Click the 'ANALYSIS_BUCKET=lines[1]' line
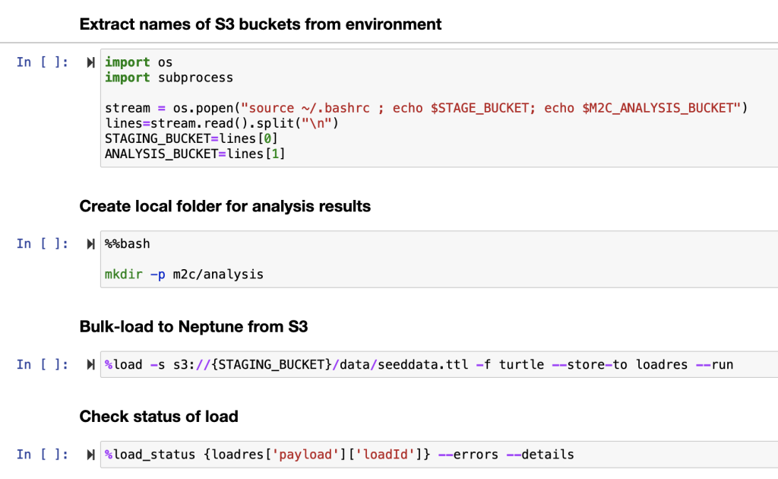 pos(195,154)
